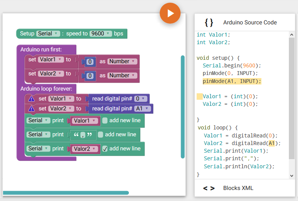Screen dimensions: 298x201
Task: Click the 0 number field for Valor2
Action: point(90,76)
